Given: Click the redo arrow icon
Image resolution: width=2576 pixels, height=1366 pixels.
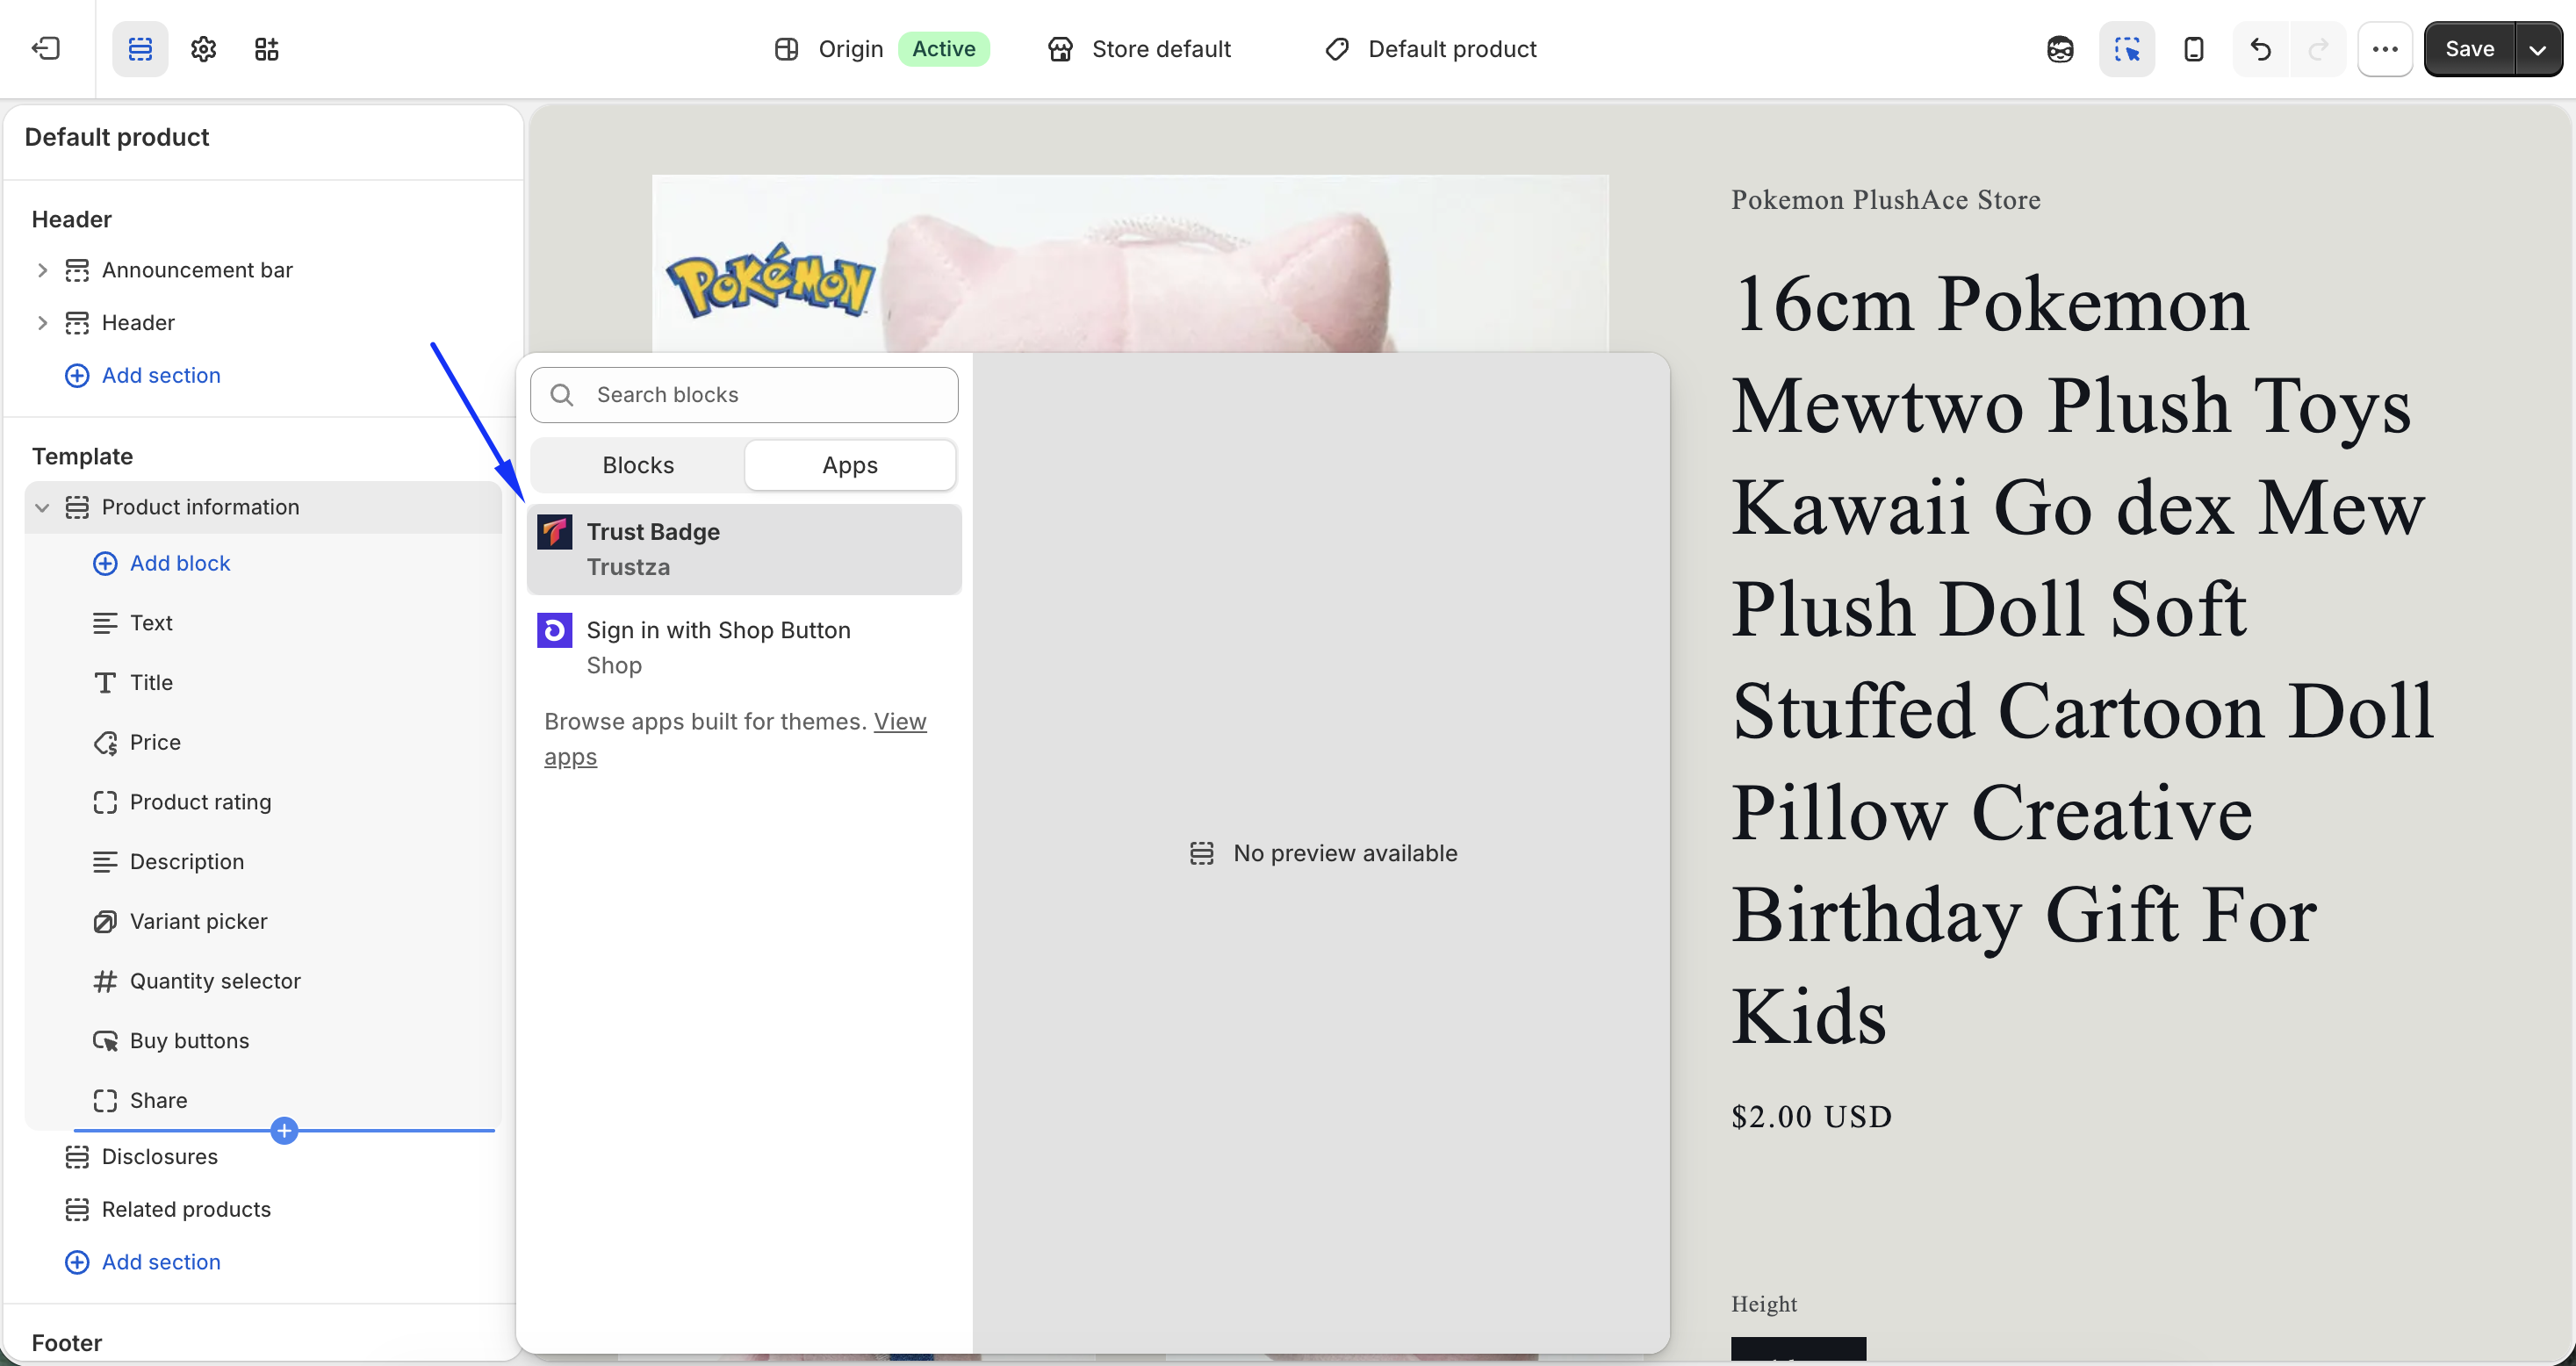Looking at the screenshot, I should coord(2318,49).
